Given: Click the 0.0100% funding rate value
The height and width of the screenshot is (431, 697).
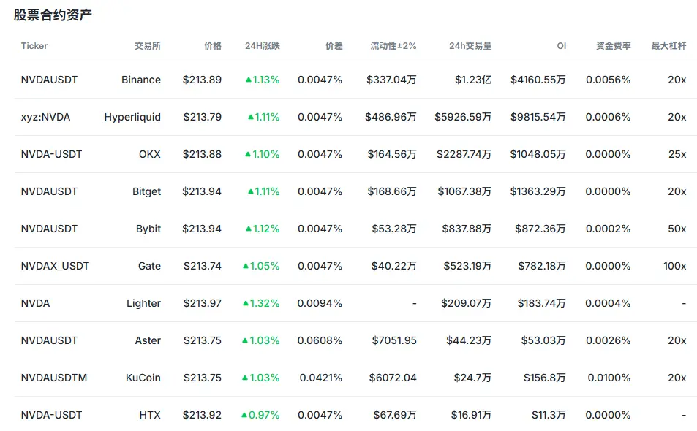Looking at the screenshot, I should click(609, 378).
